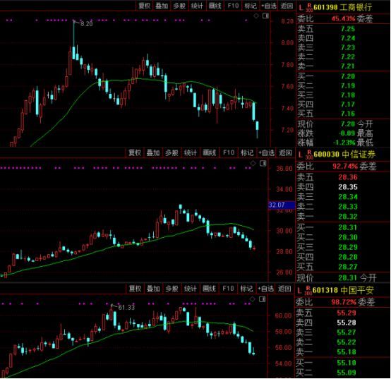Image resolution: width=391 pixels, height=379 pixels.
Task: Toggle the side panel icon in 中国平安 chart
Action: point(262,299)
